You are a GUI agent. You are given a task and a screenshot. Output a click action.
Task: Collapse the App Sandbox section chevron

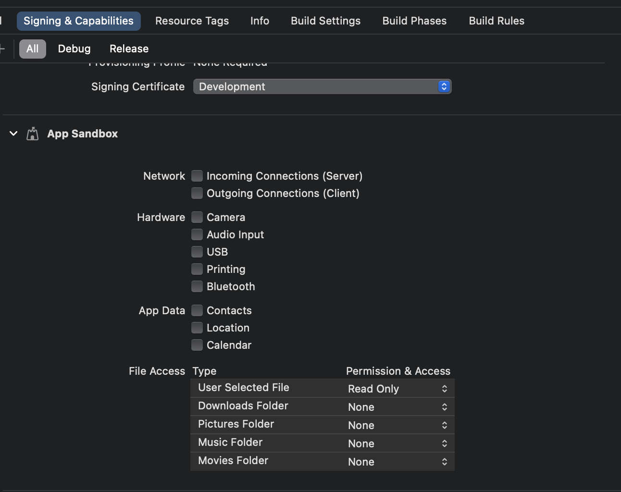(x=13, y=134)
